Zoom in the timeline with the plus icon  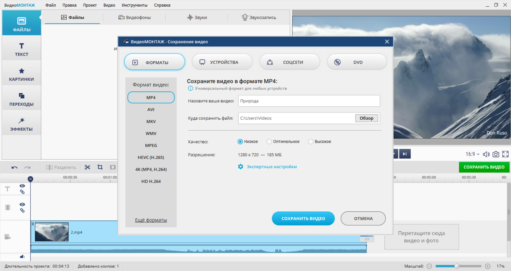[488, 266]
